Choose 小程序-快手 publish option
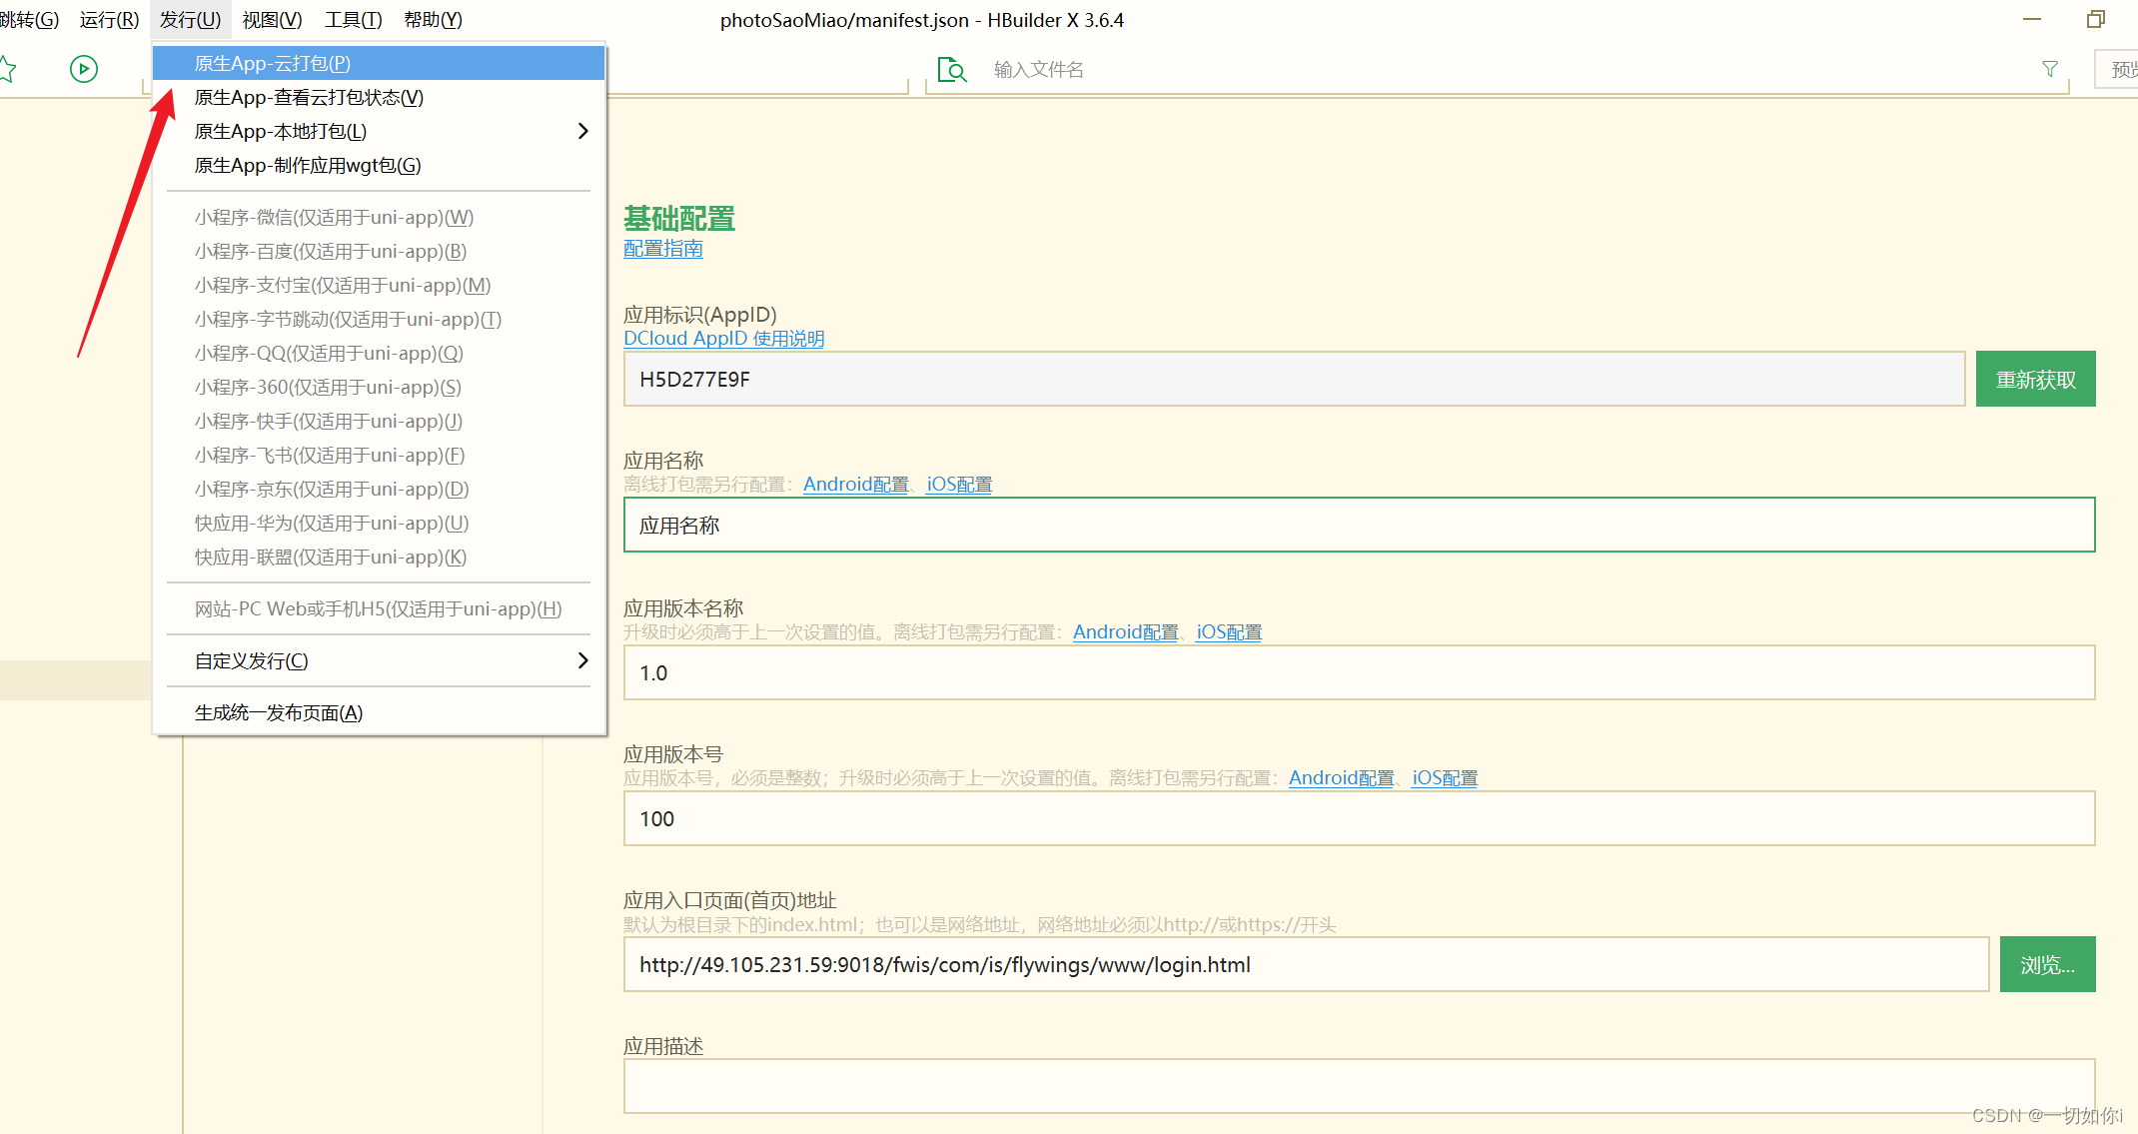 tap(379, 421)
